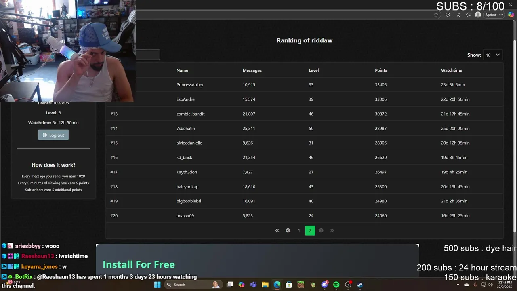Sort by the Watchtime column header

click(x=452, y=70)
